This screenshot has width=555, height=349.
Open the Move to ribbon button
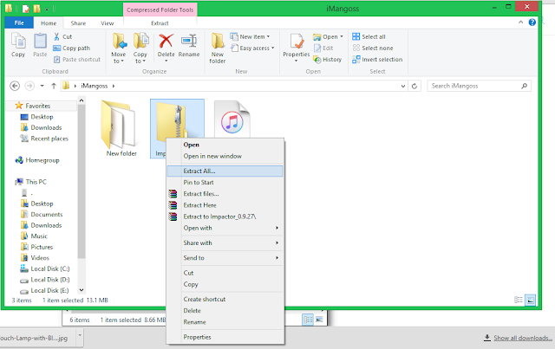point(119,48)
